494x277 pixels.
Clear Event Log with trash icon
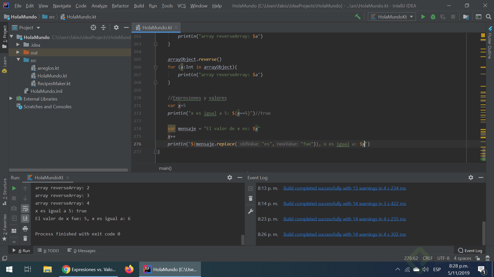[x=251, y=199]
